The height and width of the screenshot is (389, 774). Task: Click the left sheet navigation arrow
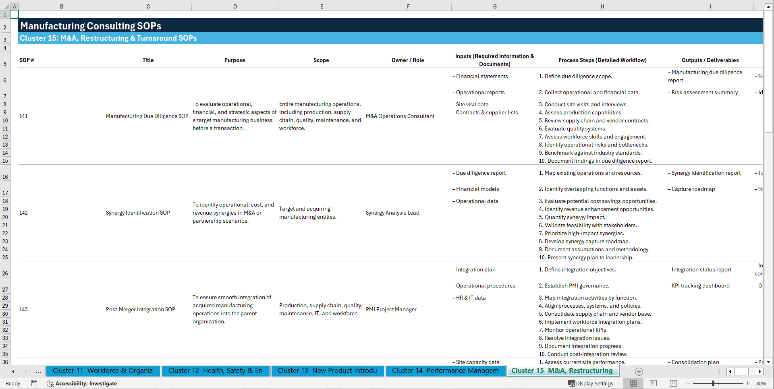pyautogui.click(x=12, y=371)
